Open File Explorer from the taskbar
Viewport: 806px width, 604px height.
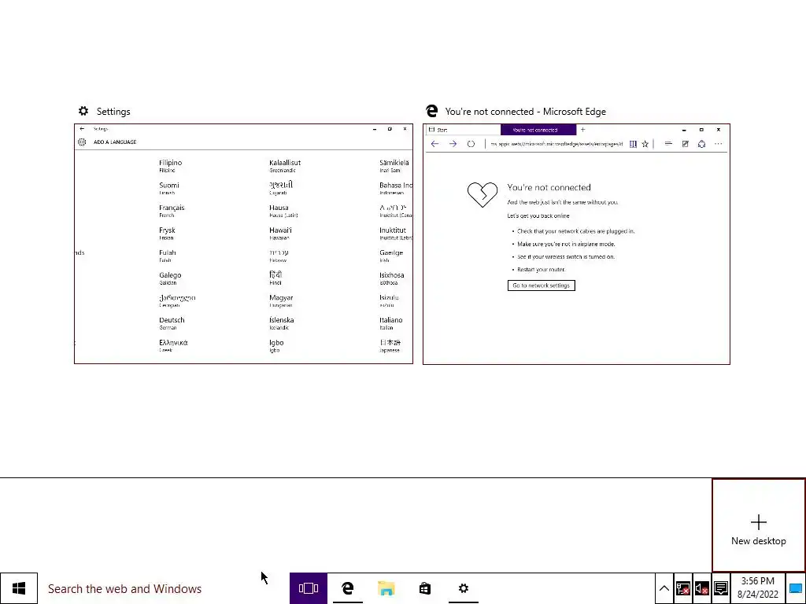[x=386, y=588]
